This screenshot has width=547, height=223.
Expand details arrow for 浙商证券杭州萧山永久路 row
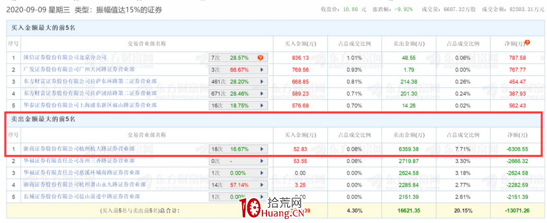(262, 185)
